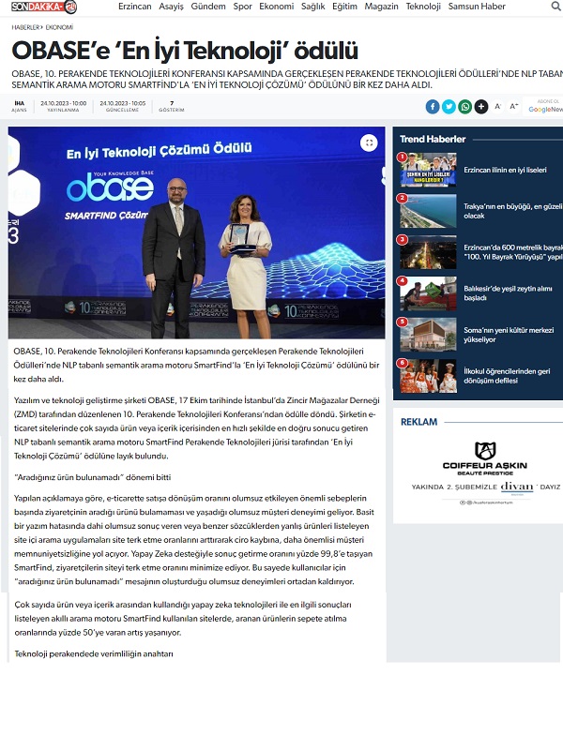Click the OBASE award ceremony photo
Image resolution: width=563 pixels, height=750 pixels.
[196, 232]
